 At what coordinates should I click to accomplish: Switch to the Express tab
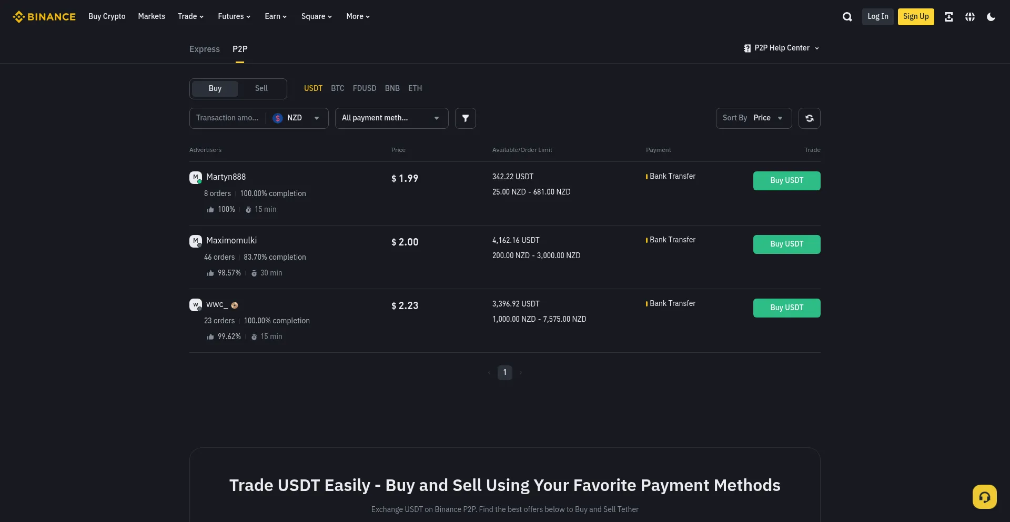(204, 49)
